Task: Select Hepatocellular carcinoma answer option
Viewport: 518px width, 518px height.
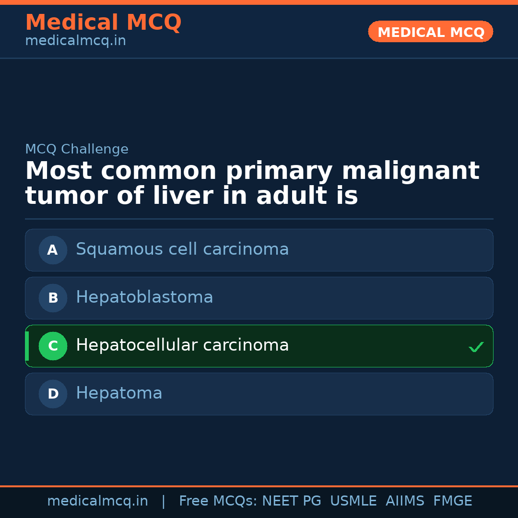Action: pyautogui.click(x=182, y=345)
